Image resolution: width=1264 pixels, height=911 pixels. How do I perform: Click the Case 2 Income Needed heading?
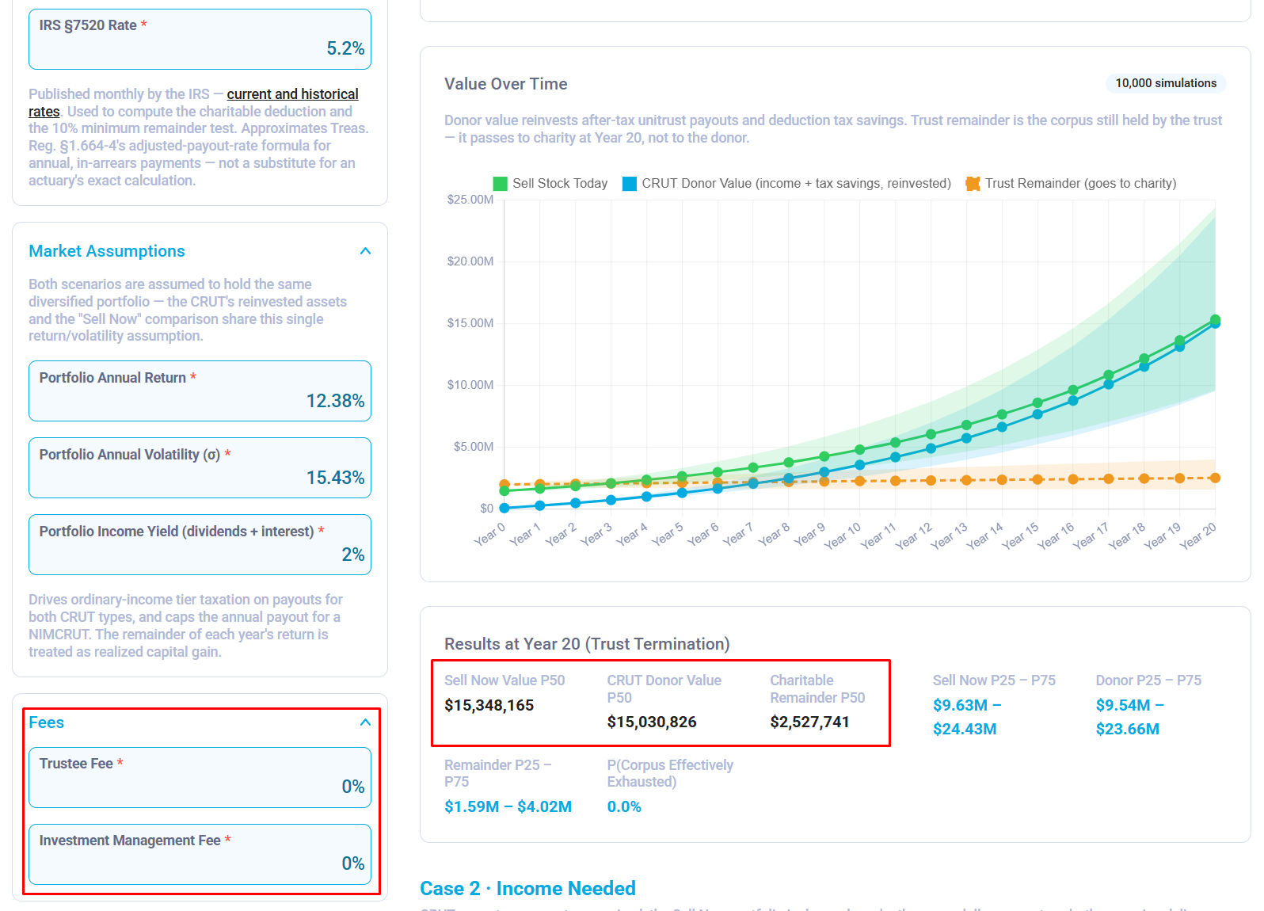(x=527, y=889)
